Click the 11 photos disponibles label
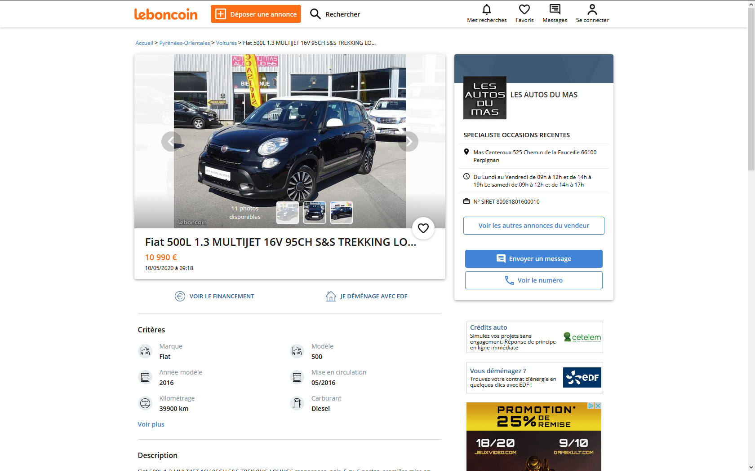755x471 pixels. (245, 213)
